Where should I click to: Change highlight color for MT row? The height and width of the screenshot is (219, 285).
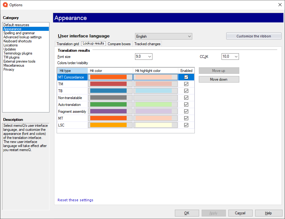156,118
